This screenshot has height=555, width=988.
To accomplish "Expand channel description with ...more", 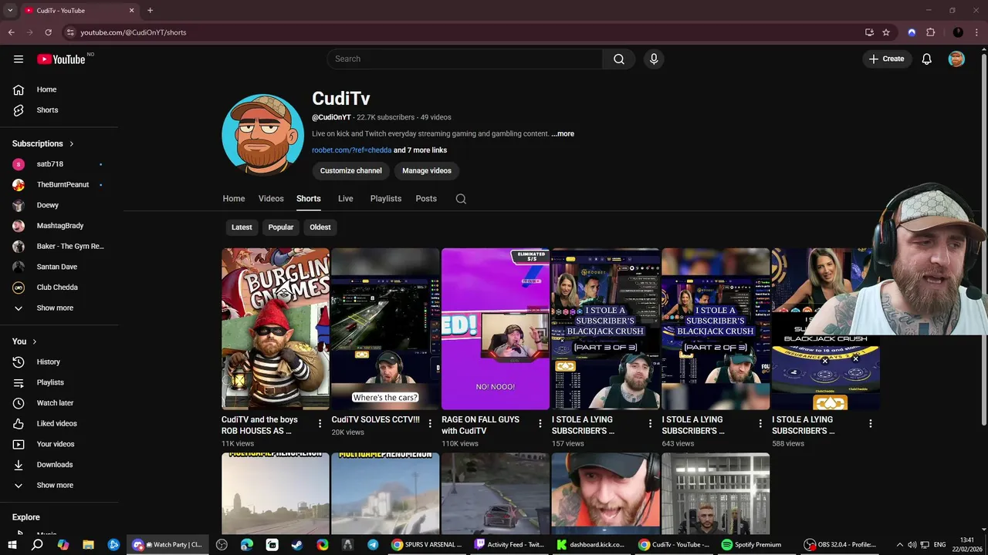I will tap(563, 133).
